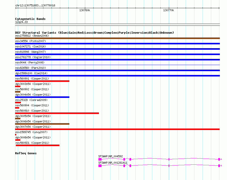227x180 pixels.
Task: Click the nsv826560 (Park2010) label
Action: [31, 68]
